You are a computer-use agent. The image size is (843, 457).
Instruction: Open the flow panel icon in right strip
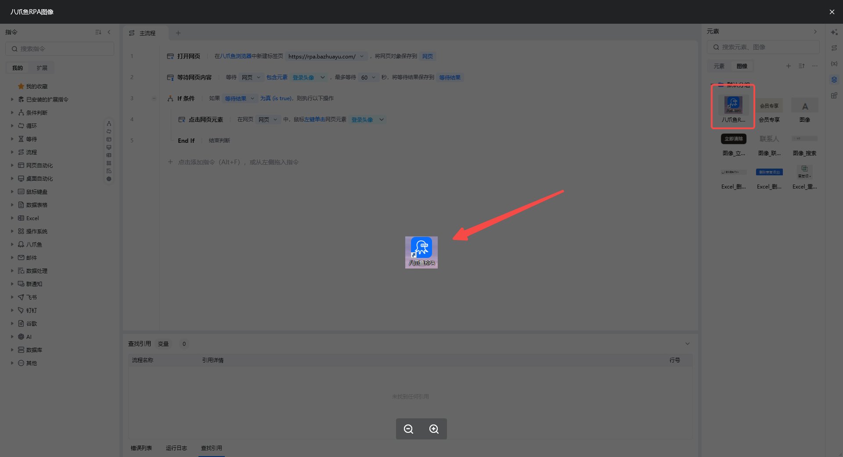[834, 48]
